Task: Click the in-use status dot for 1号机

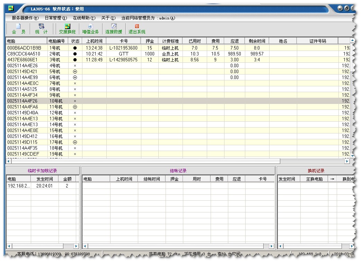Action: pos(75,48)
